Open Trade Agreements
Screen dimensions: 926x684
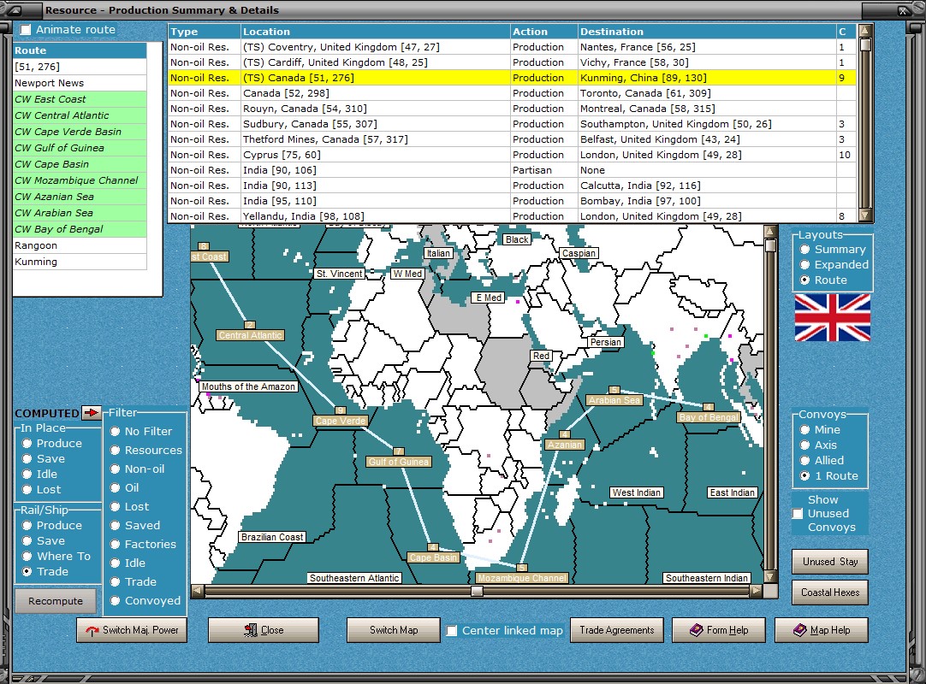click(616, 630)
